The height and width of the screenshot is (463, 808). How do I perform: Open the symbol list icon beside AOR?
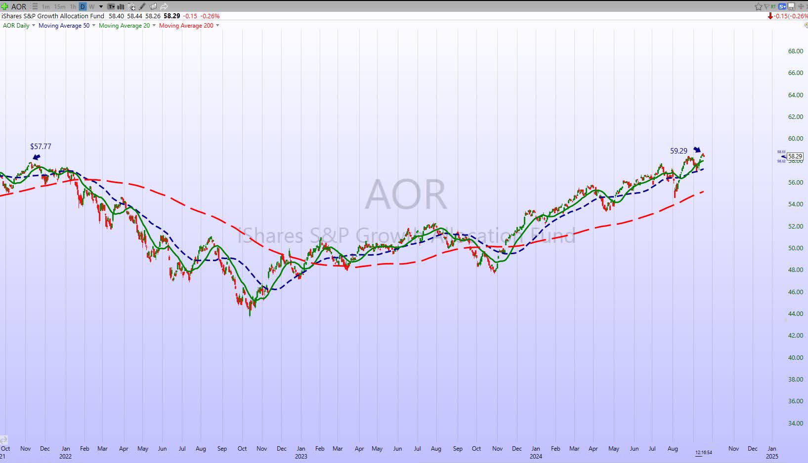[x=34, y=6]
